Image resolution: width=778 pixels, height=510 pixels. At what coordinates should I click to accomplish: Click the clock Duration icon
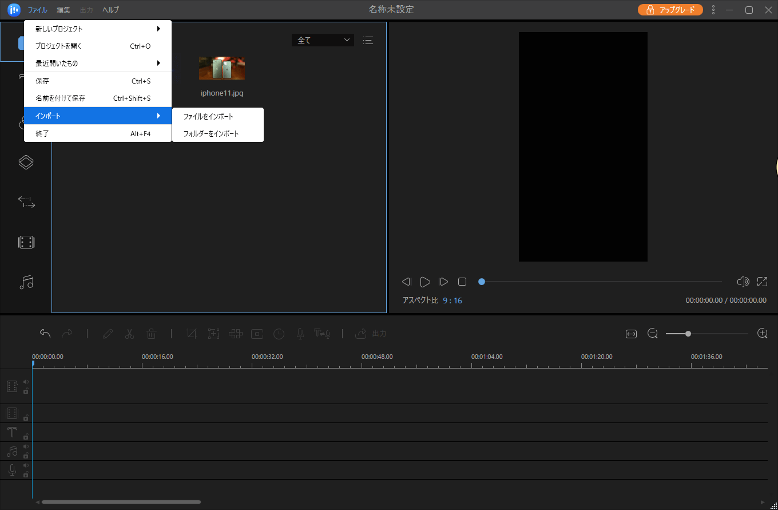click(279, 333)
